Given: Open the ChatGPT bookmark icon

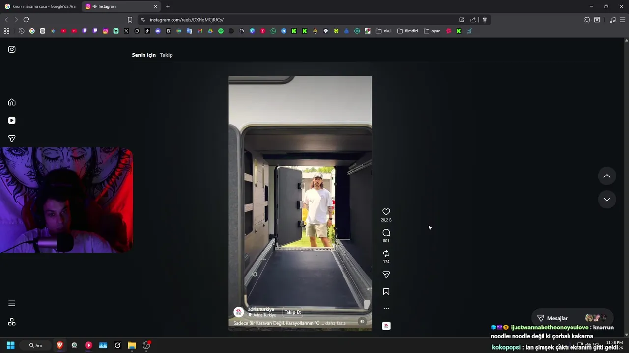Looking at the screenshot, I should 42,31.
